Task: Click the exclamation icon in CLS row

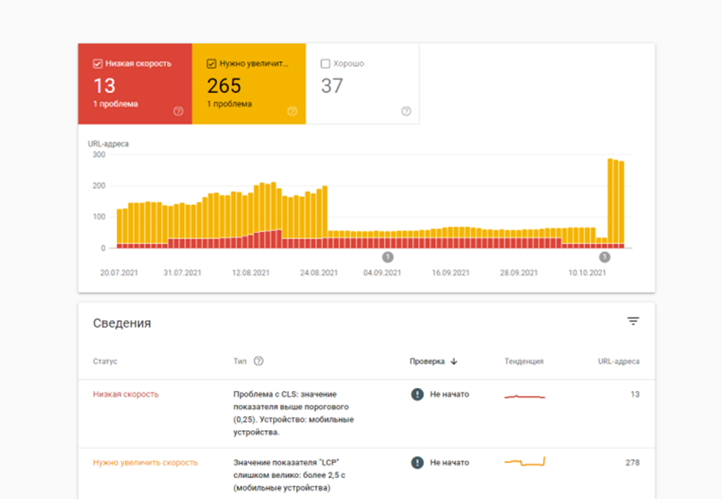Action: [417, 394]
